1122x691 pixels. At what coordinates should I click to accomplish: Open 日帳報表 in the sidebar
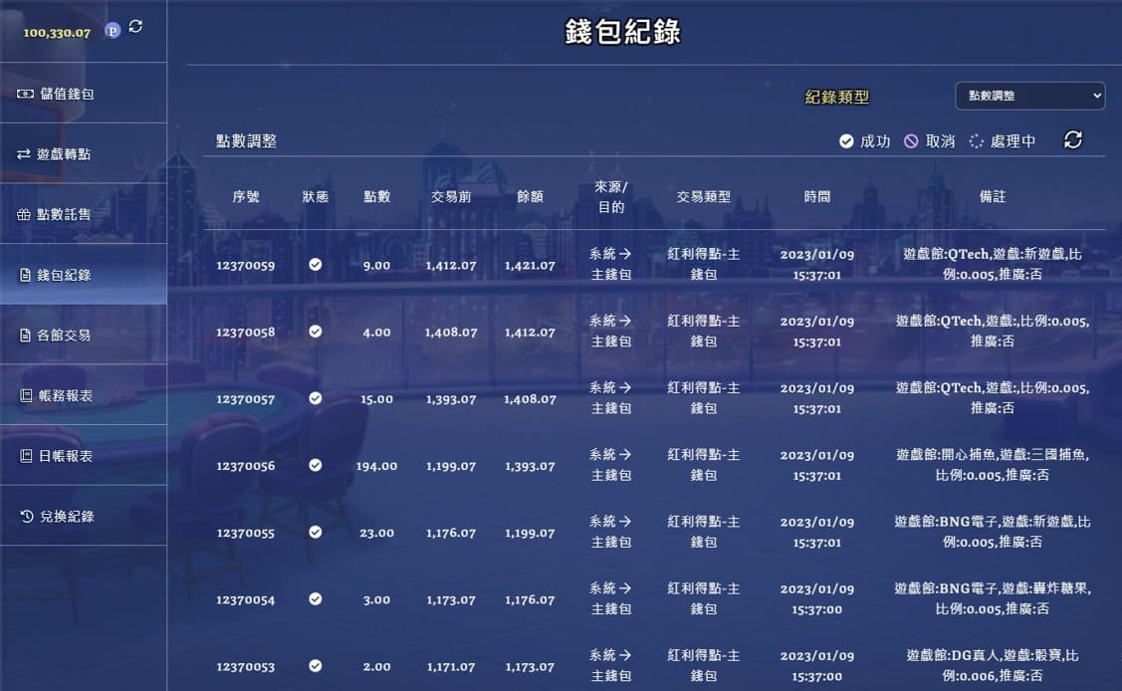83,456
